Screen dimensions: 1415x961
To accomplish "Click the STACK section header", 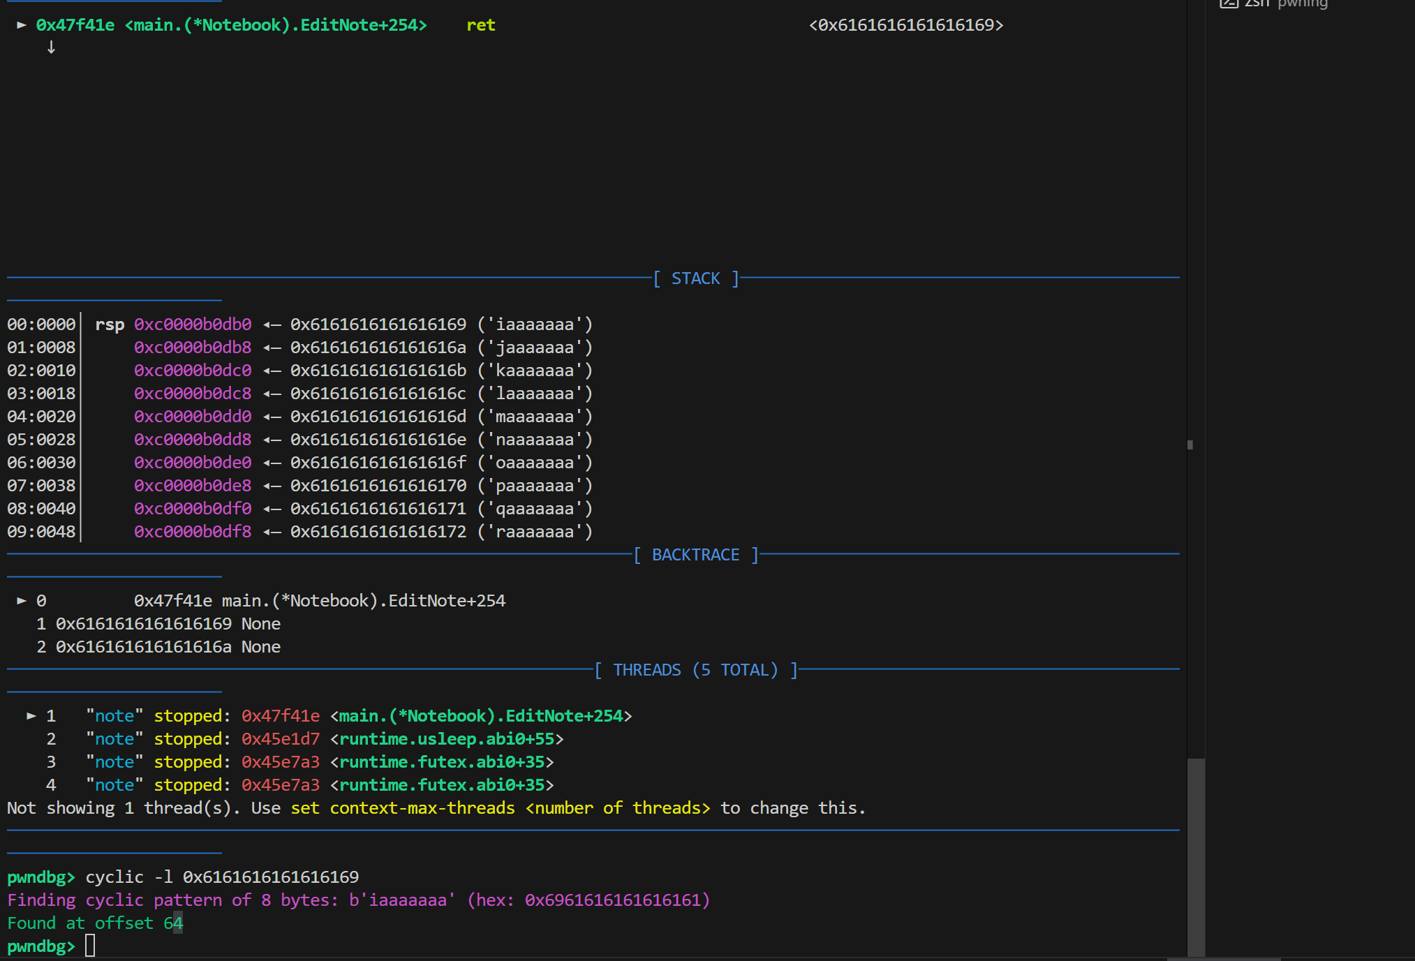I will (x=695, y=278).
